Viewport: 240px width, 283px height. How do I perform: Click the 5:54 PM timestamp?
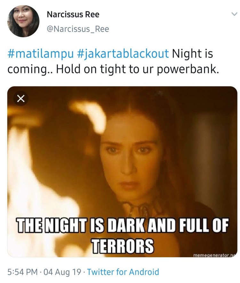pos(22,272)
